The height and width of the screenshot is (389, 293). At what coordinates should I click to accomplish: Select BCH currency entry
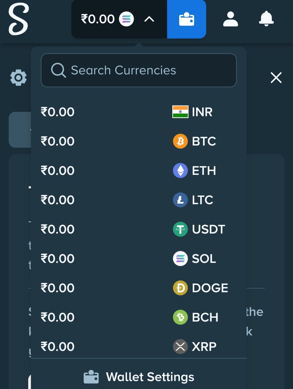pos(205,317)
